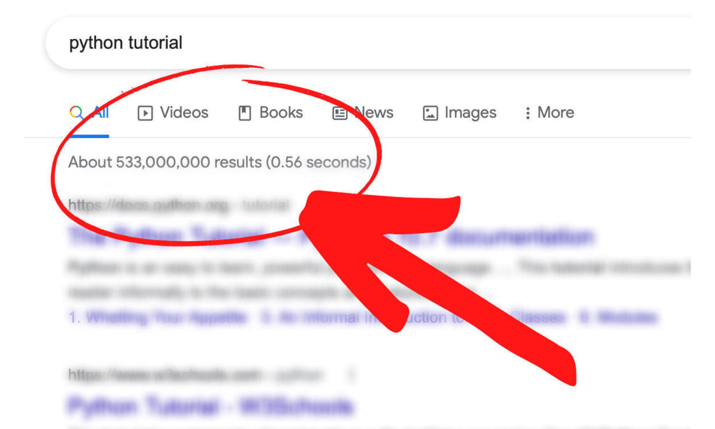The height and width of the screenshot is (429, 715).
Task: Click the Books bookmark icon
Action: click(x=245, y=113)
